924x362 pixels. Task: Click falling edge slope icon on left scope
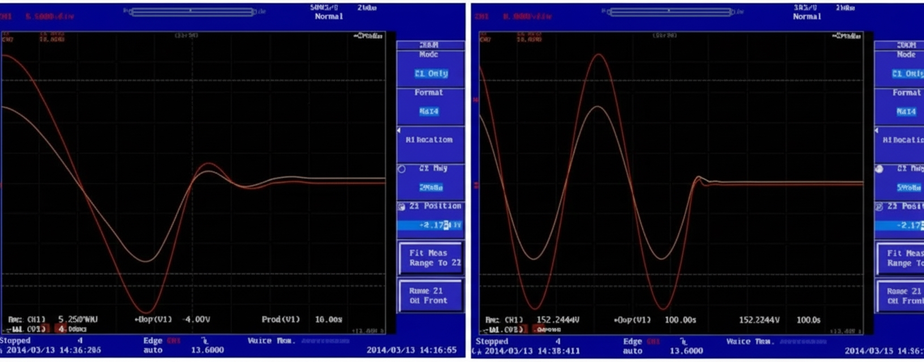pyautogui.click(x=204, y=341)
